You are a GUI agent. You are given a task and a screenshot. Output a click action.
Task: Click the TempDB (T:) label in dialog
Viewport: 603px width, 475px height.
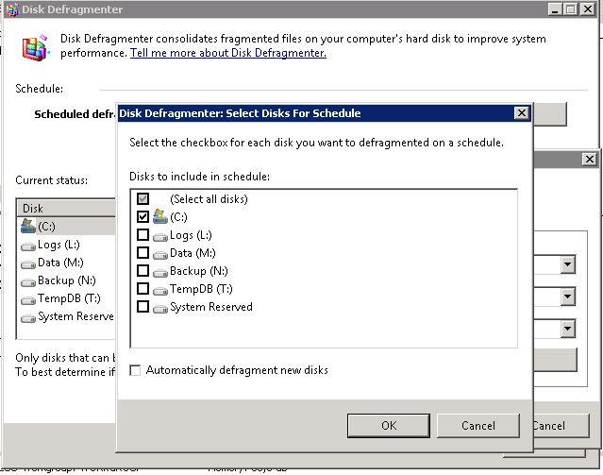[201, 289]
